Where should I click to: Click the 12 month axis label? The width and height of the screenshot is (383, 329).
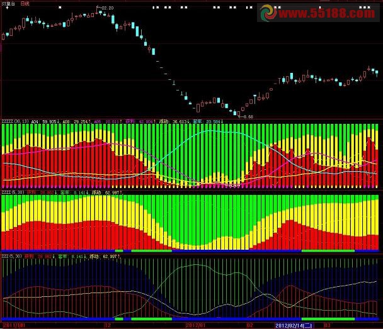[x=108, y=325]
